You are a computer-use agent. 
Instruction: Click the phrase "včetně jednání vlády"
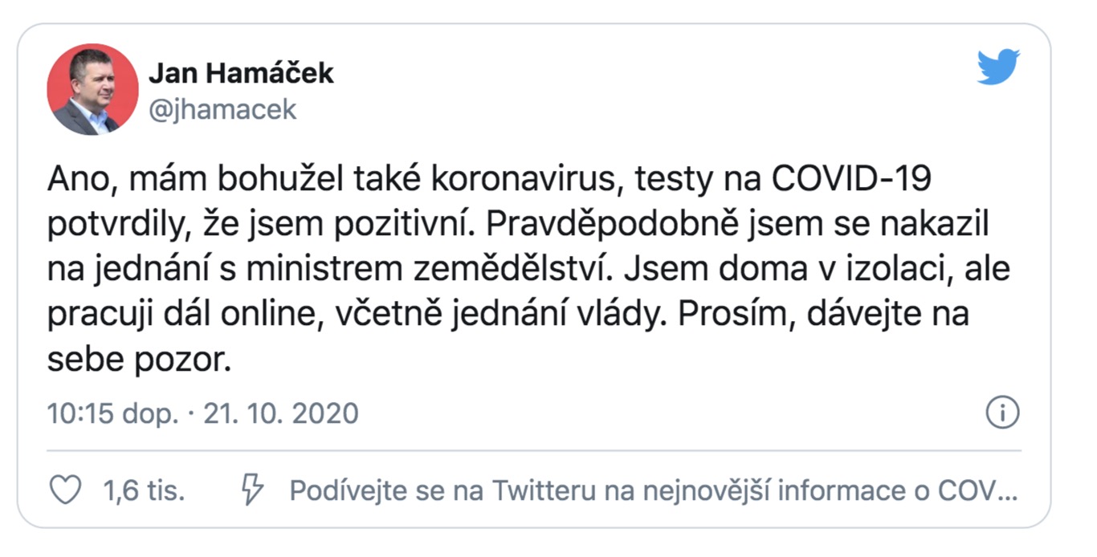click(509, 315)
